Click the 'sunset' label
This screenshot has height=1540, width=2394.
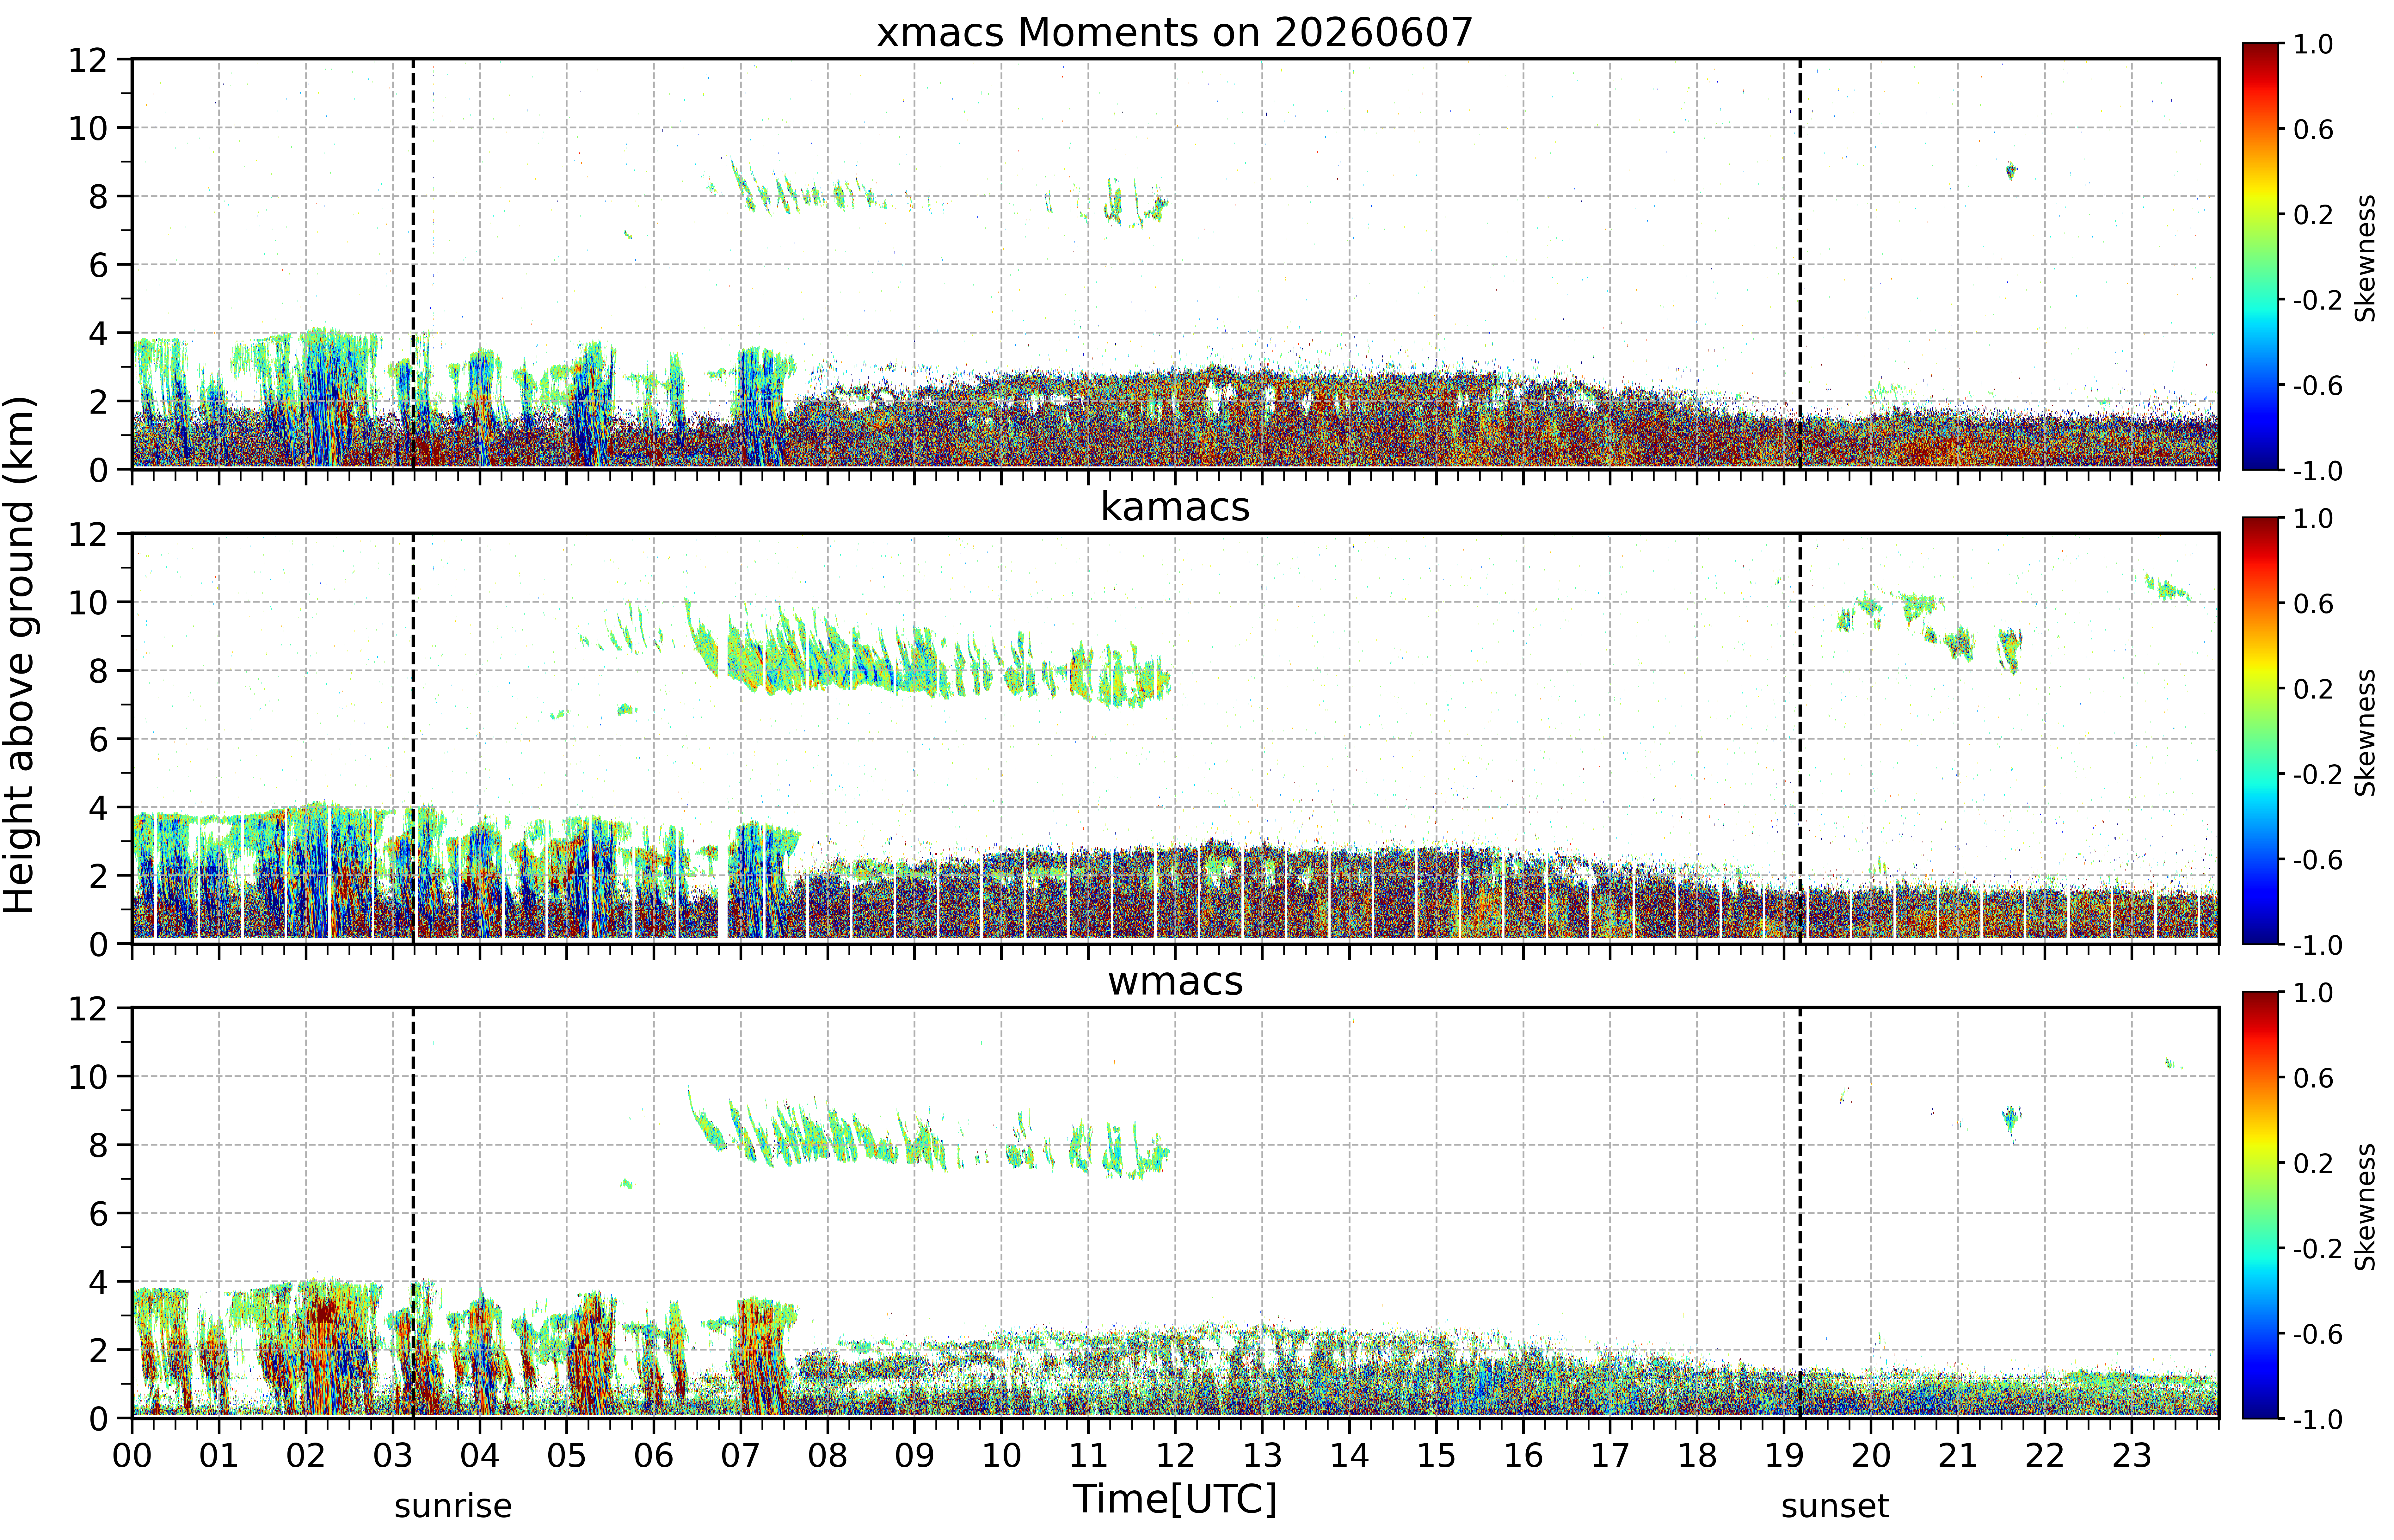pos(1835,1506)
